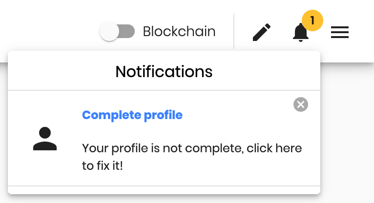
Task: Click the Blockchain label text
Action: pyautogui.click(x=179, y=31)
